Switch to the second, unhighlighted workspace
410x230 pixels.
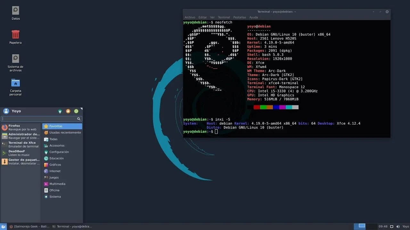pos(372,226)
